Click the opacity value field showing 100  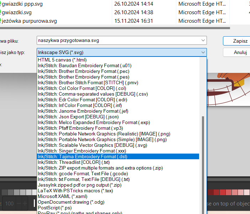click(x=9, y=203)
